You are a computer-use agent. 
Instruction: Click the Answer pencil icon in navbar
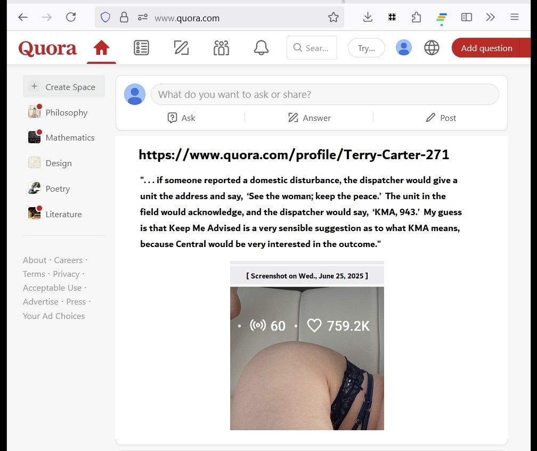pyautogui.click(x=181, y=48)
